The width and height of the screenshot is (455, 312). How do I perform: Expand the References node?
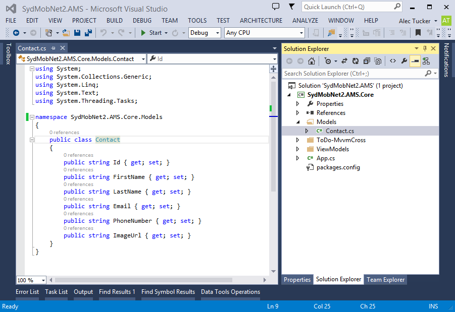coord(297,113)
